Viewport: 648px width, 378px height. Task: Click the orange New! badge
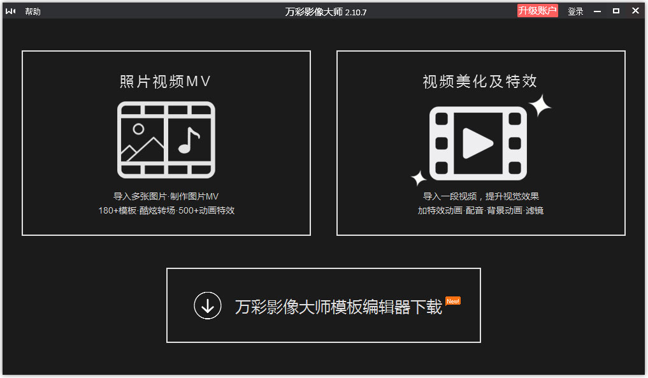pyautogui.click(x=453, y=301)
